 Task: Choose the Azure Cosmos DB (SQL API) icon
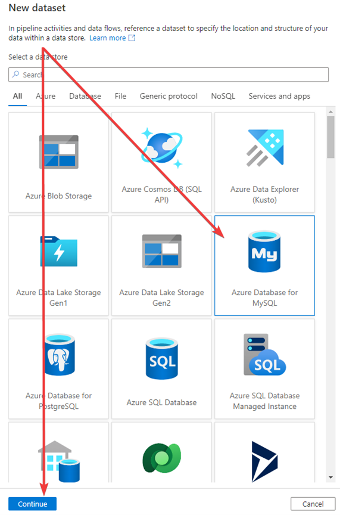click(x=162, y=148)
